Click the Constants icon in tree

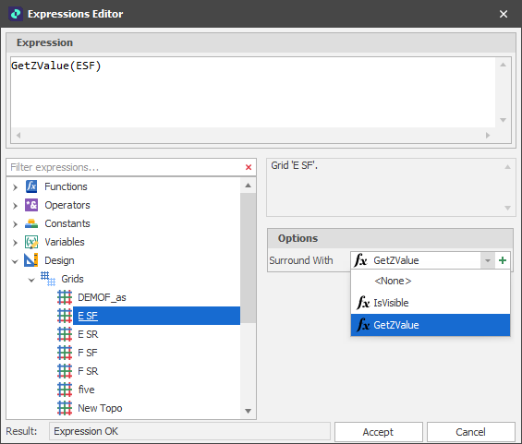click(x=31, y=223)
